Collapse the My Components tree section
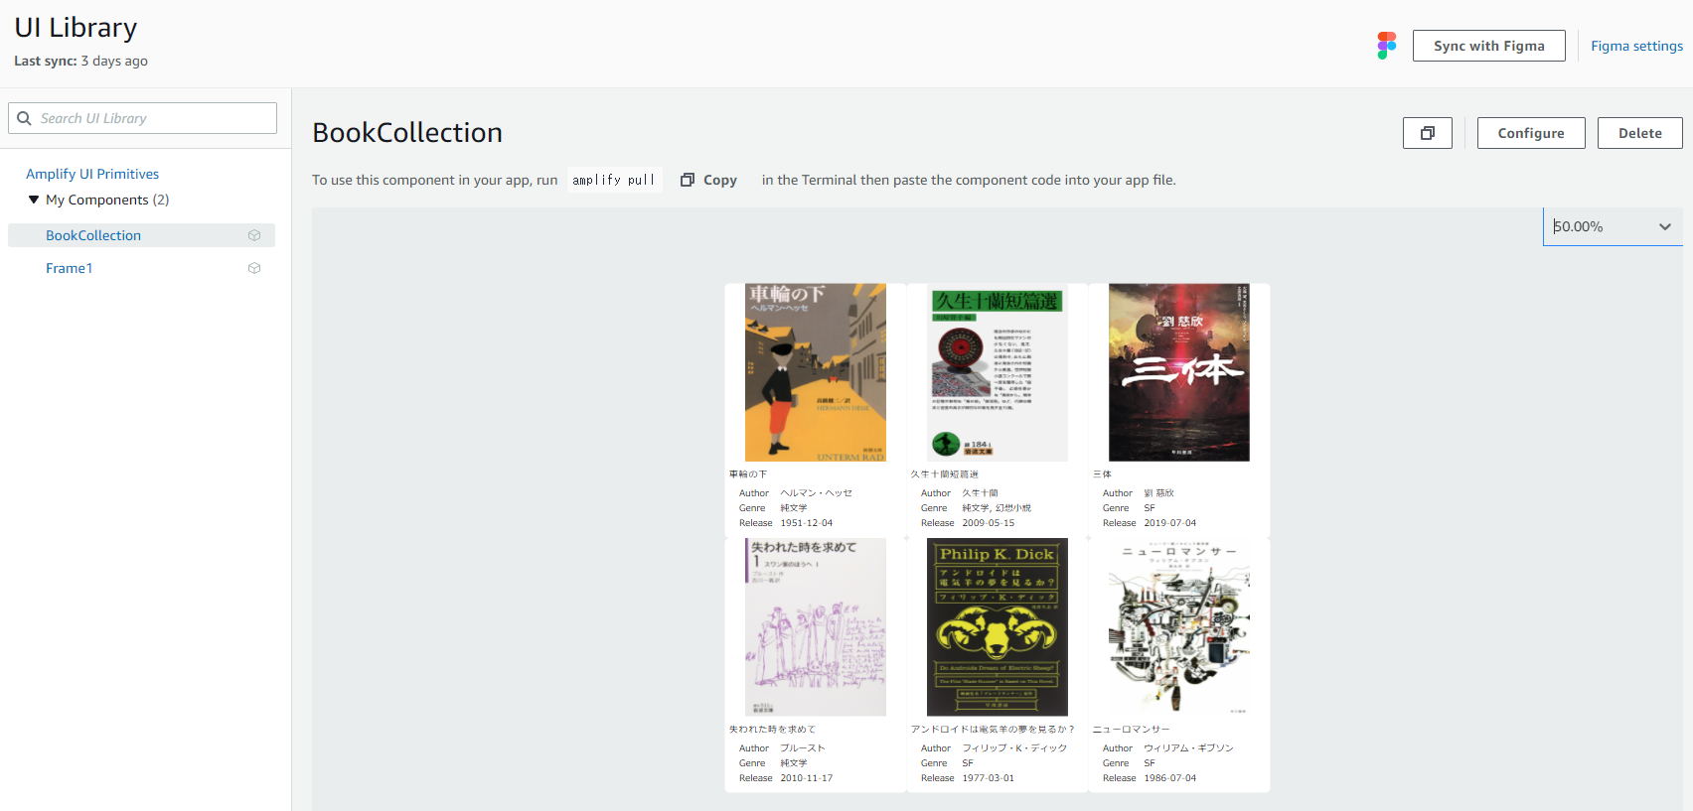1693x811 pixels. tap(34, 200)
